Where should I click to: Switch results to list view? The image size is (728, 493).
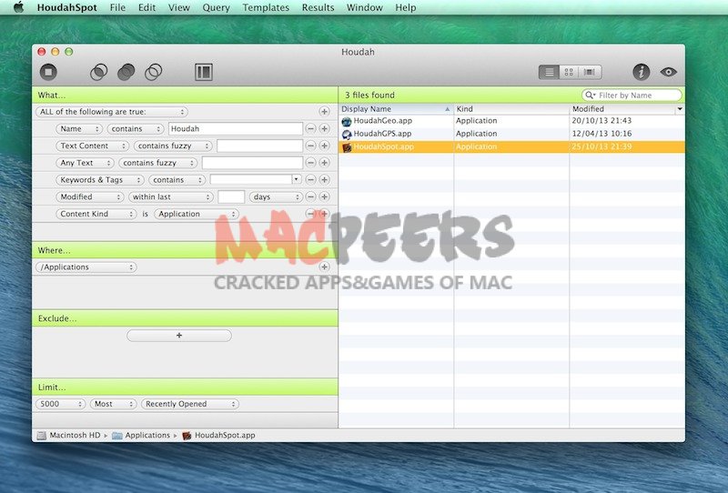click(x=549, y=72)
